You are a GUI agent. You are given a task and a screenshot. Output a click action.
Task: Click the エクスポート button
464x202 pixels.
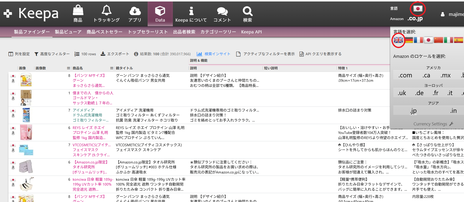point(115,54)
